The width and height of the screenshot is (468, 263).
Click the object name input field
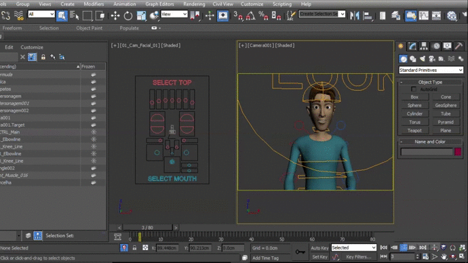pos(427,152)
